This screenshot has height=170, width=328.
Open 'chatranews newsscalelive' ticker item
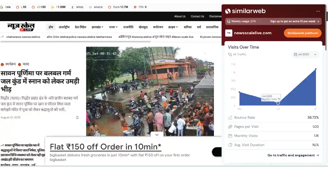23,37
